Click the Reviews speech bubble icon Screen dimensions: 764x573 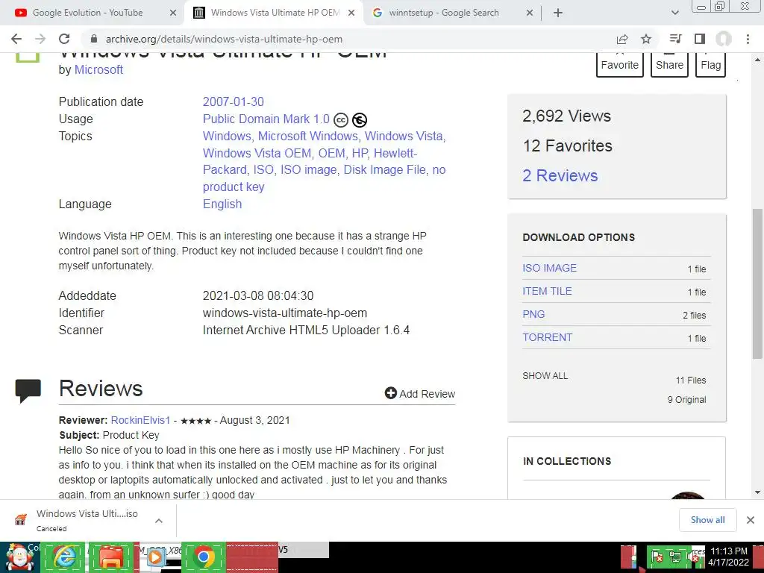28,391
